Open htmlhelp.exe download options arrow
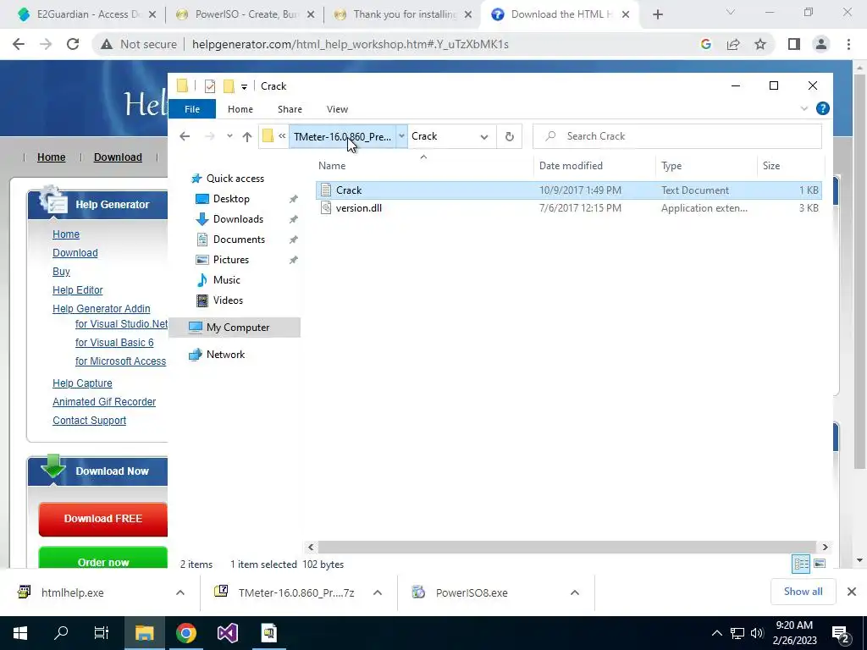 coord(180,592)
